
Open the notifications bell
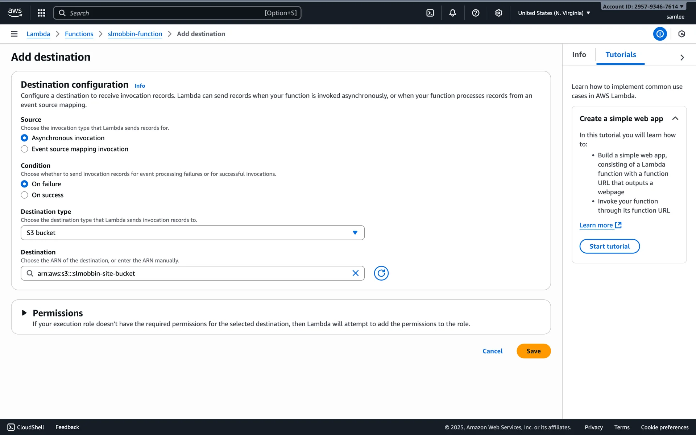click(x=452, y=13)
